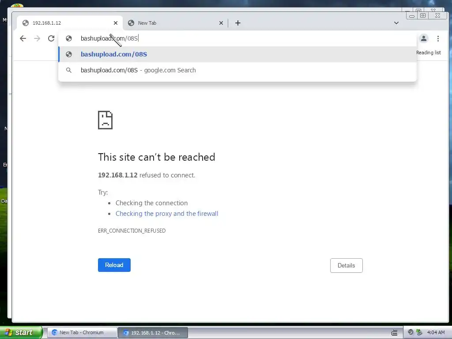Screen dimensions: 452x339
Task: Go back using the back arrow
Action: coord(23,38)
